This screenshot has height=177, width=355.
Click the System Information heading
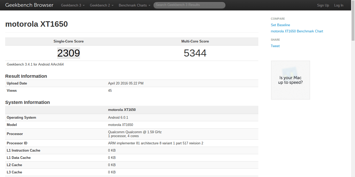[28, 102]
